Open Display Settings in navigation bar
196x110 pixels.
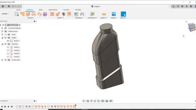point(103,101)
